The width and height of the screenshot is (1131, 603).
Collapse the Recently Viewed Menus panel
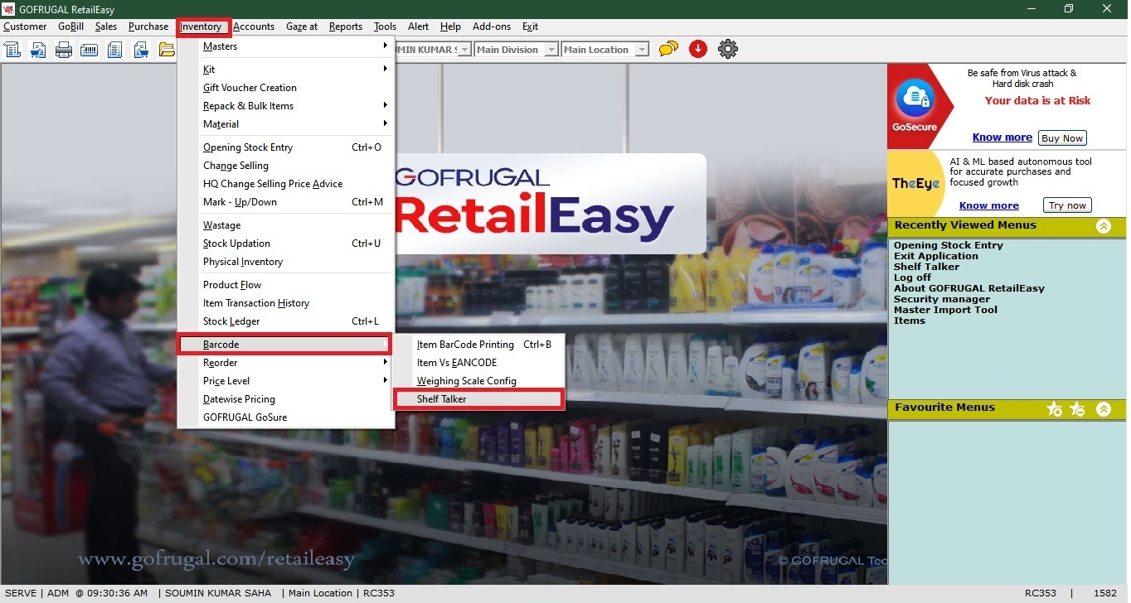pos(1104,226)
